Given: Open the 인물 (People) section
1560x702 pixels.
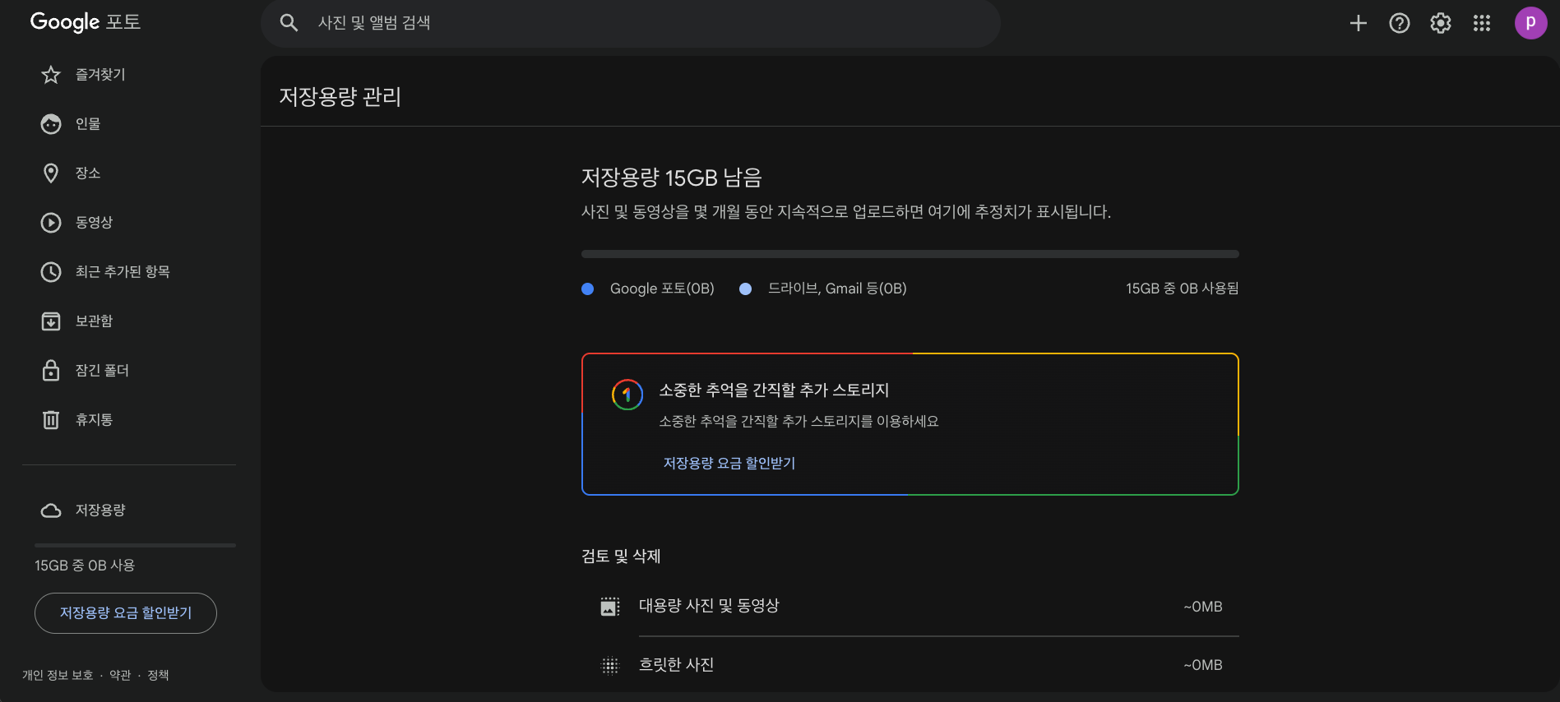Looking at the screenshot, I should tap(90, 123).
